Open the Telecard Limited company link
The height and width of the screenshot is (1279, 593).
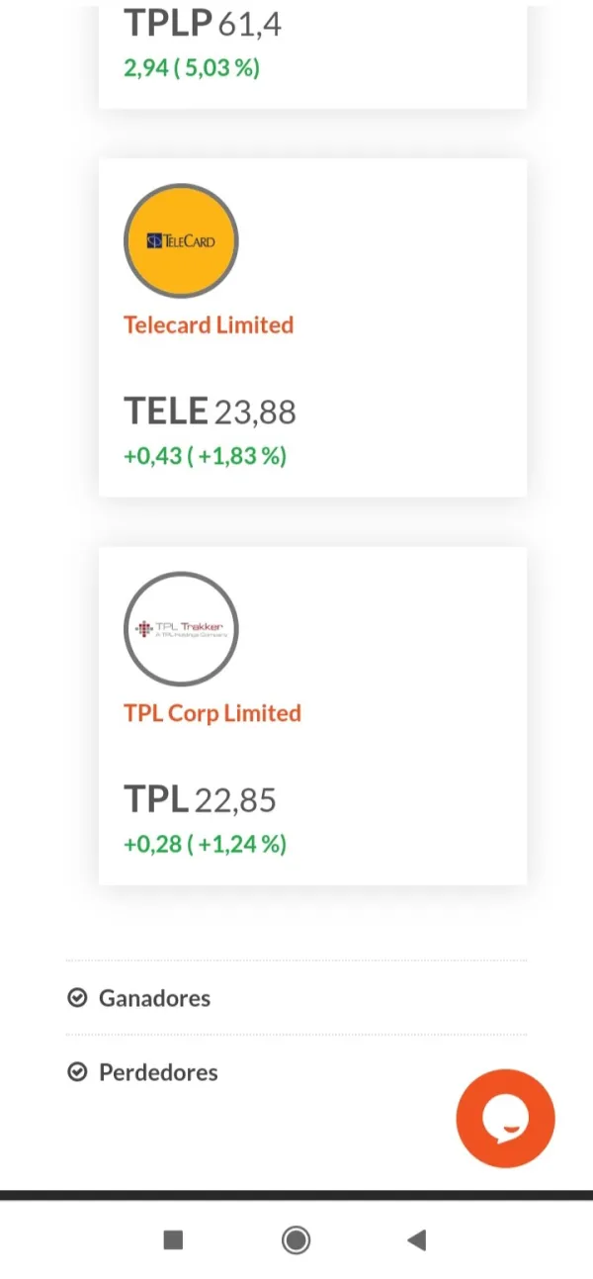[x=209, y=324]
